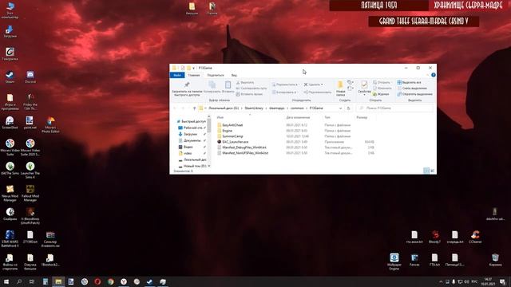Switch to the Home ribbon tab
This screenshot has height=287, width=511.
[194, 75]
